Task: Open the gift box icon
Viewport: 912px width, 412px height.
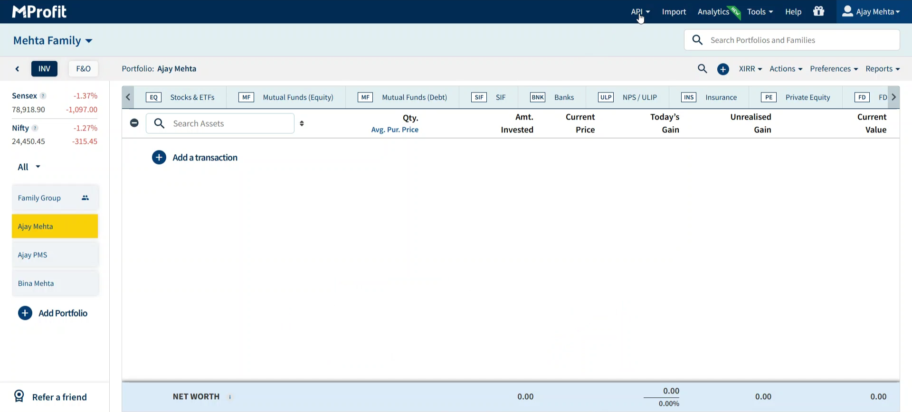Action: (819, 11)
